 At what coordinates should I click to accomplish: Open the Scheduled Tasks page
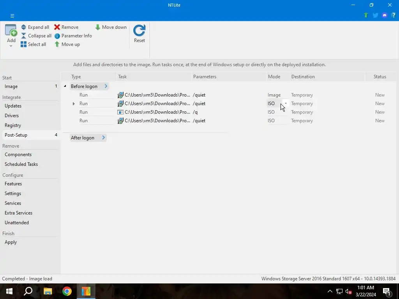coord(30,164)
